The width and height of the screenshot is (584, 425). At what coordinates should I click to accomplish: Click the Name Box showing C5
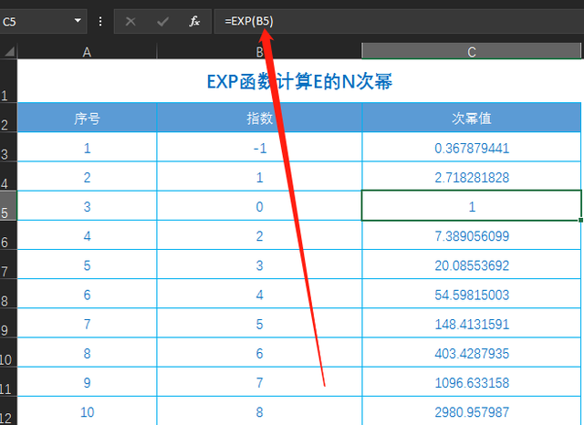pos(35,21)
